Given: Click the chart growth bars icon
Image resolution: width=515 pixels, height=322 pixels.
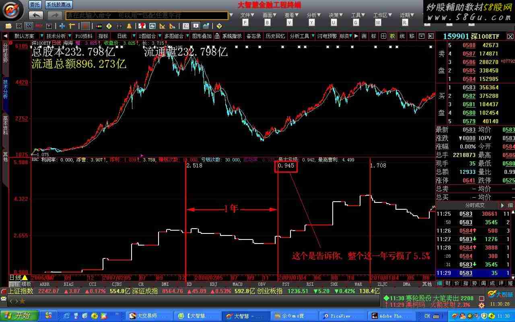Looking at the screenshot, I should click(x=206, y=26).
